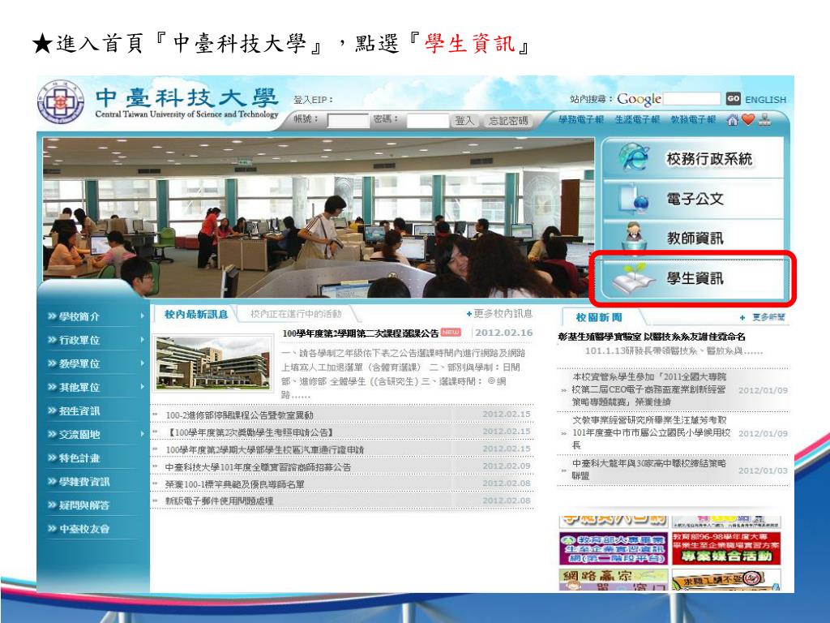Image resolution: width=830 pixels, height=623 pixels.
Task: Open 學生資訊 with the book sprout icon
Action: pyautogui.click(x=693, y=278)
